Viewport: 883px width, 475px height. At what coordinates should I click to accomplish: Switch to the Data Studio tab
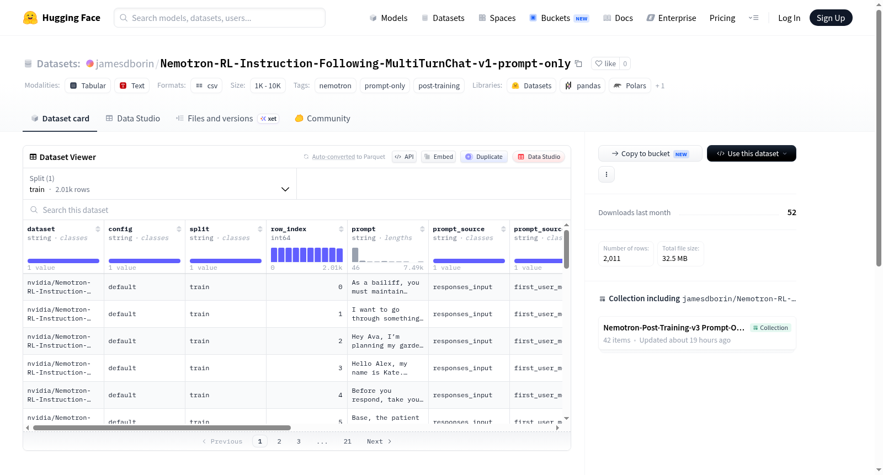tap(133, 119)
